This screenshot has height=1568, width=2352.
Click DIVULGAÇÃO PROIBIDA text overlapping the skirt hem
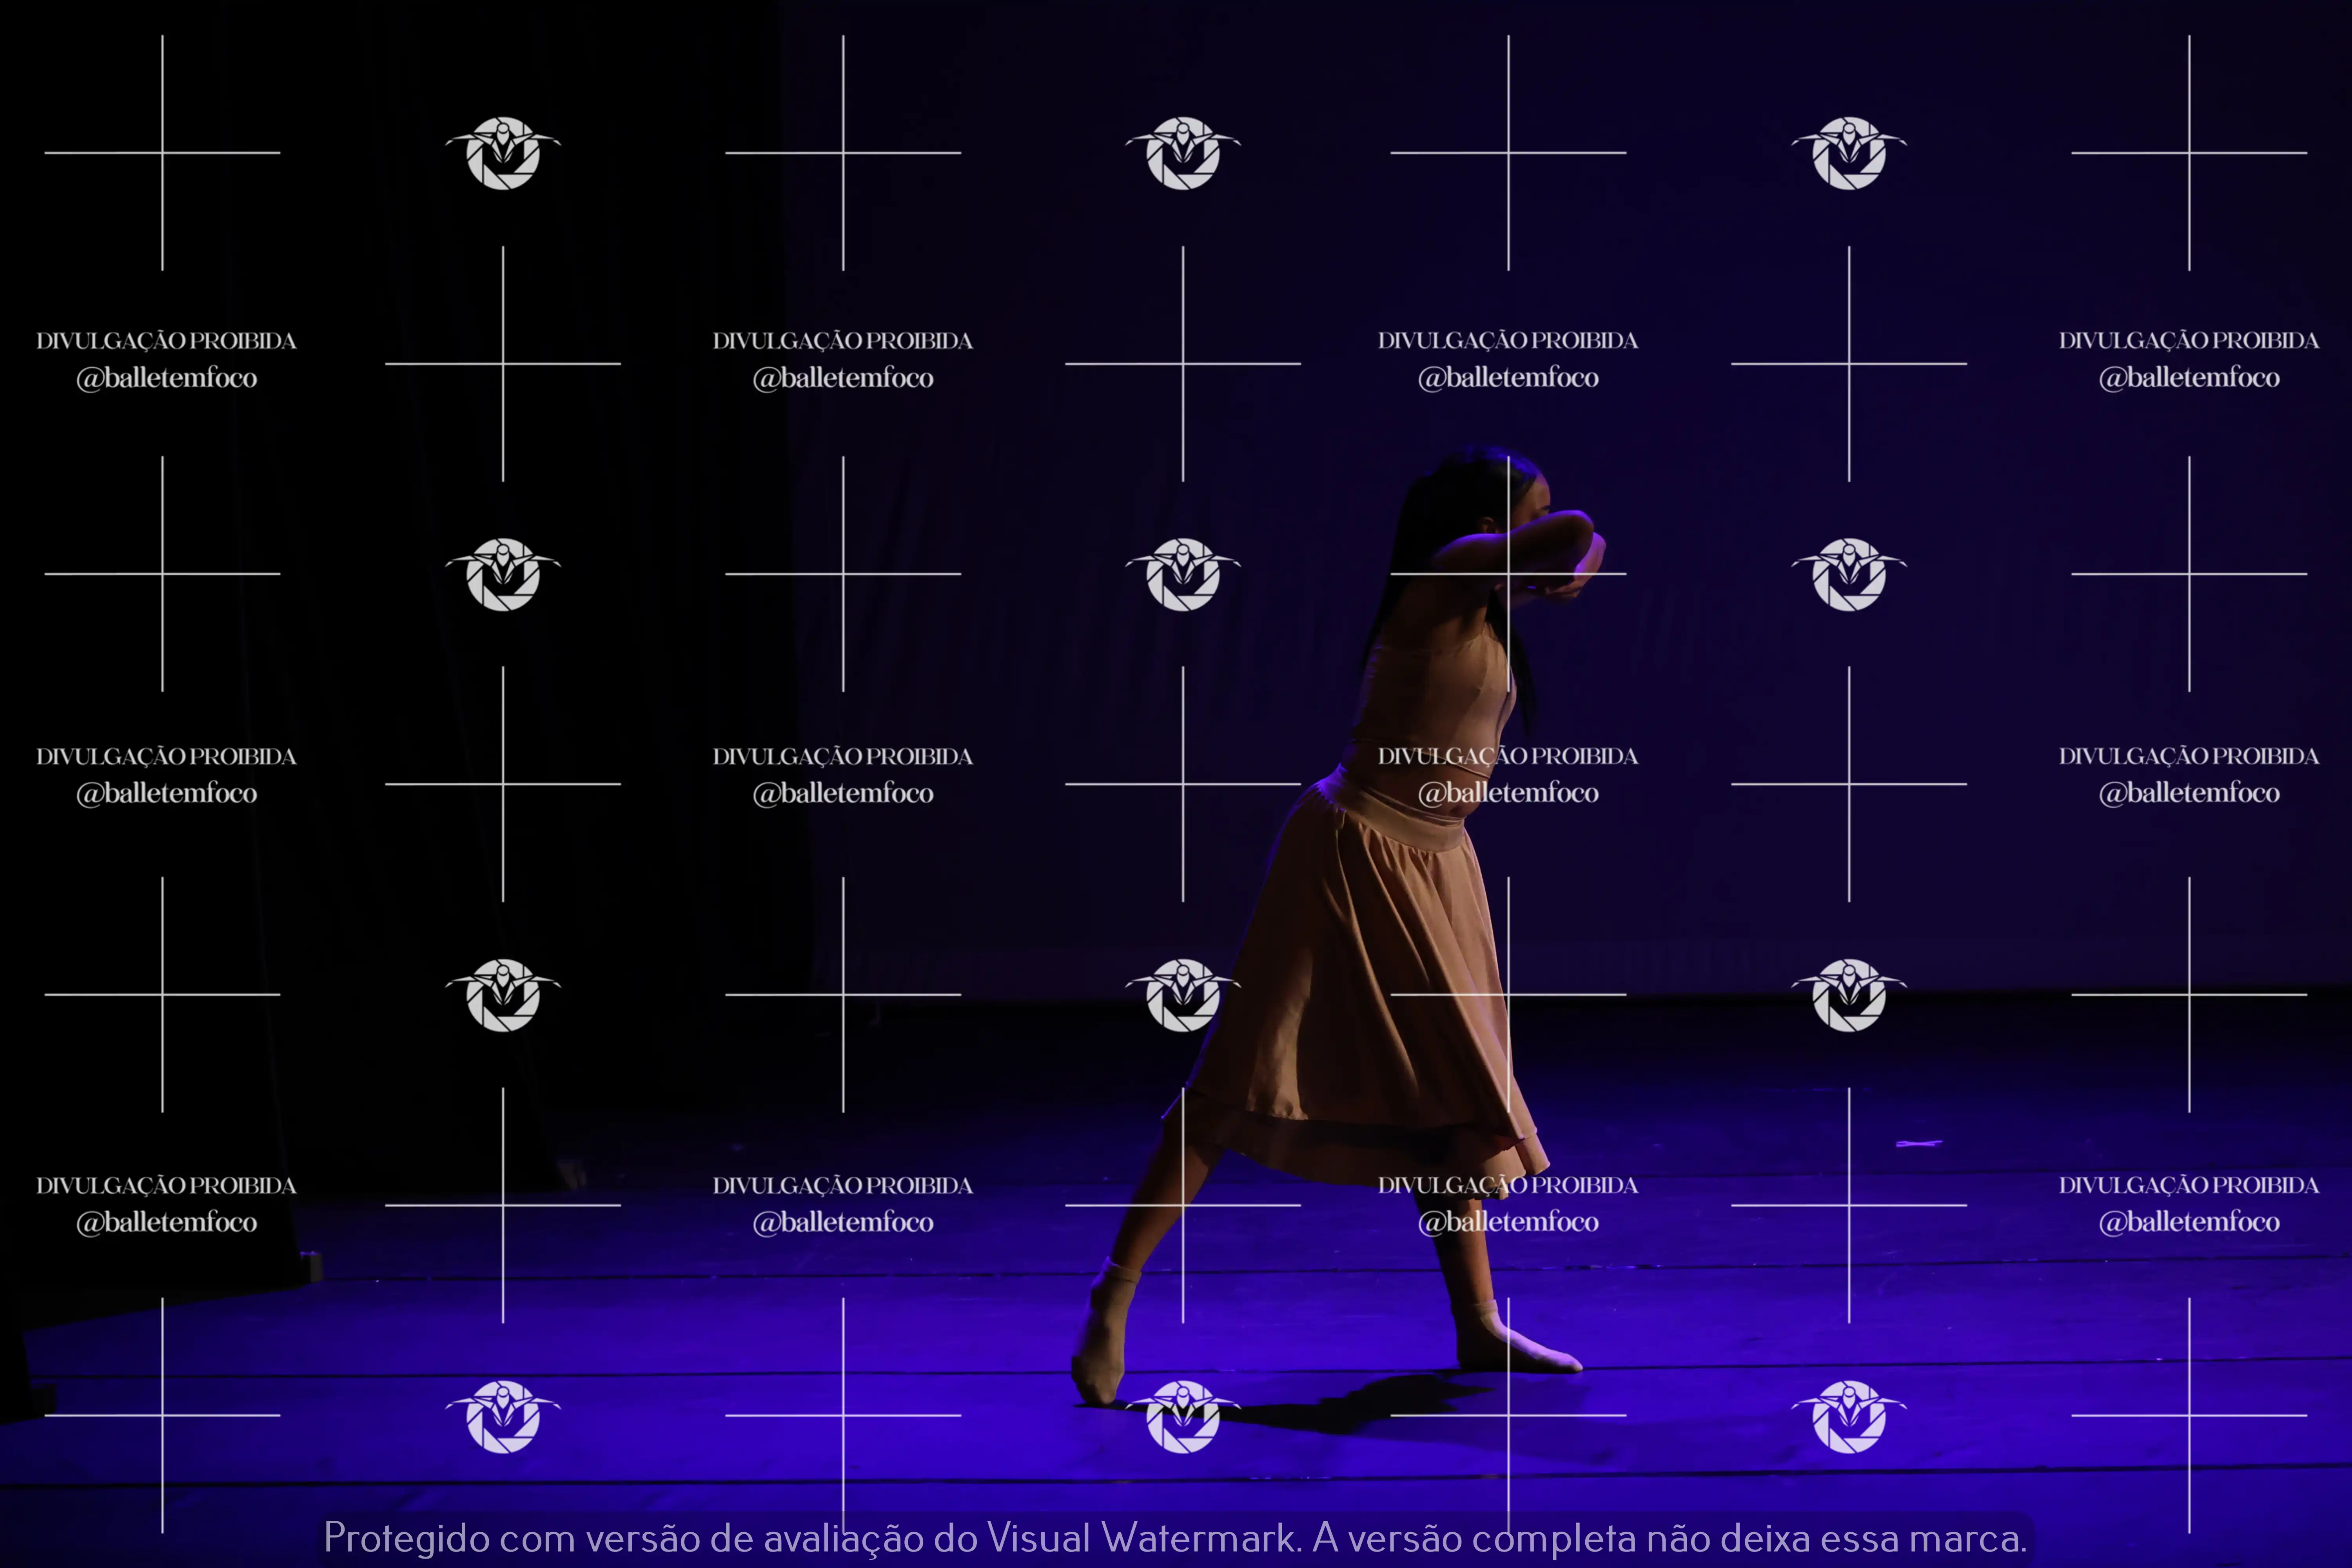(x=1508, y=1185)
